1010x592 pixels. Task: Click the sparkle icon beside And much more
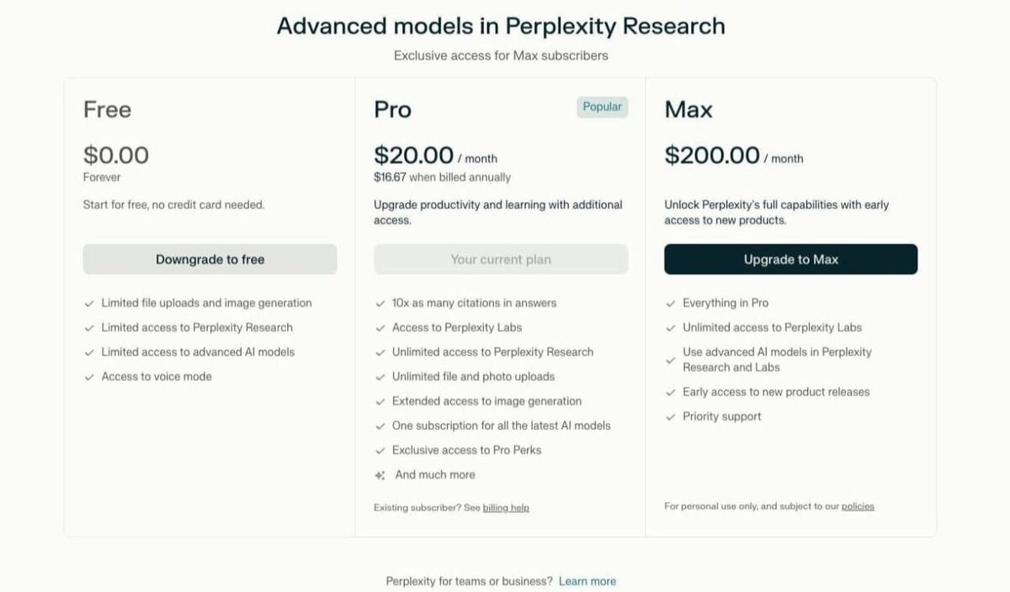(380, 475)
